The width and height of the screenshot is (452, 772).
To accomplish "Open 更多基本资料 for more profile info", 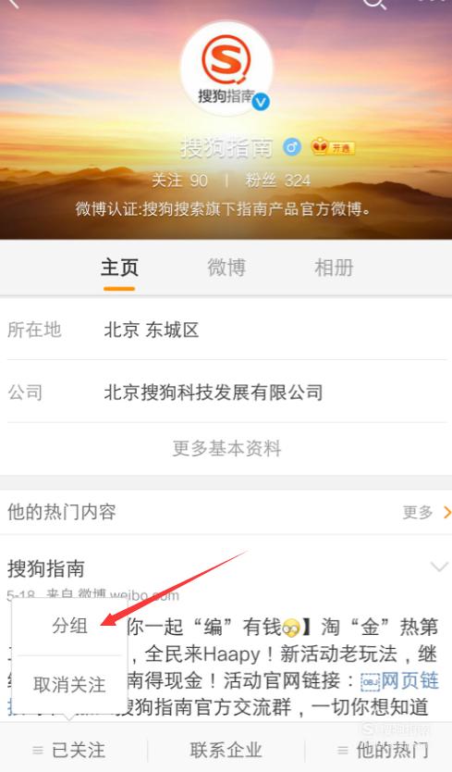I will [x=226, y=449].
